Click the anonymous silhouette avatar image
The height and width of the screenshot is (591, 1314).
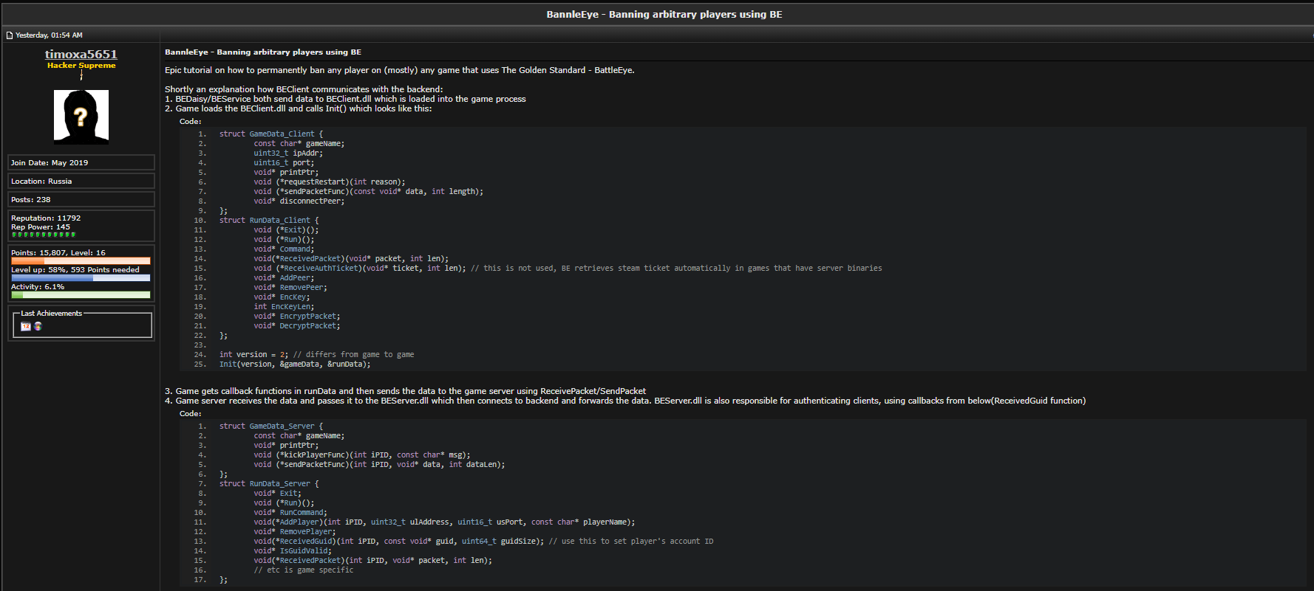point(81,116)
